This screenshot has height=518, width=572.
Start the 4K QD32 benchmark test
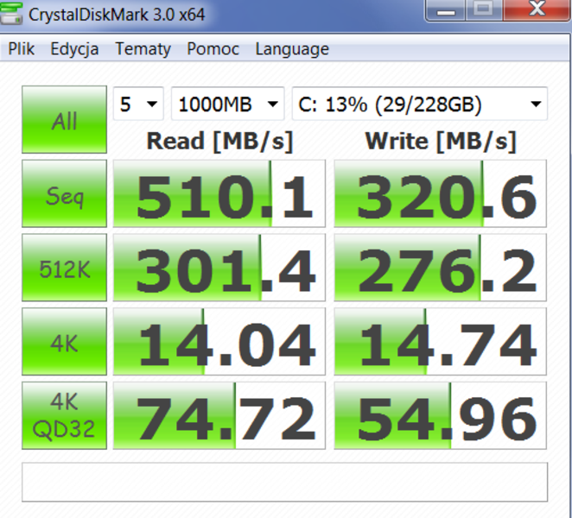tap(64, 415)
